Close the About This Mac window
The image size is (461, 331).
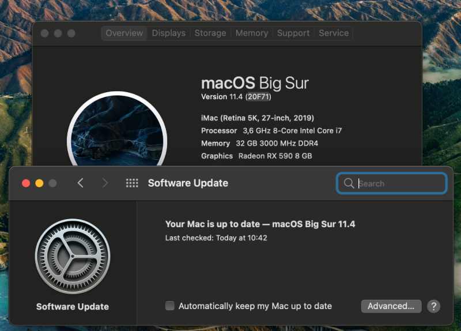pos(45,33)
